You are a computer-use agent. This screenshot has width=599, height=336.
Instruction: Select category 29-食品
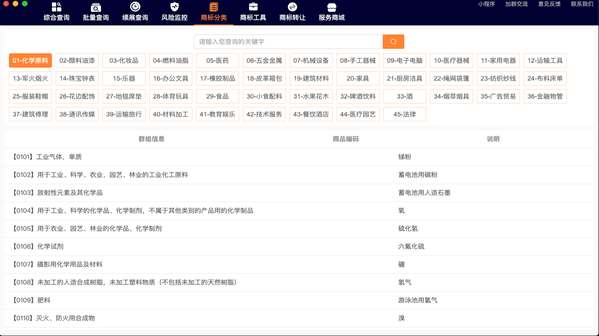click(217, 96)
